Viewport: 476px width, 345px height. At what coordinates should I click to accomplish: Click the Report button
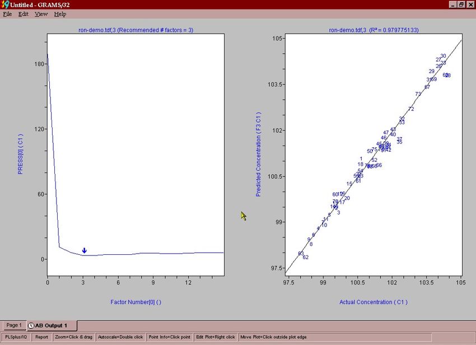pyautogui.click(x=41, y=337)
